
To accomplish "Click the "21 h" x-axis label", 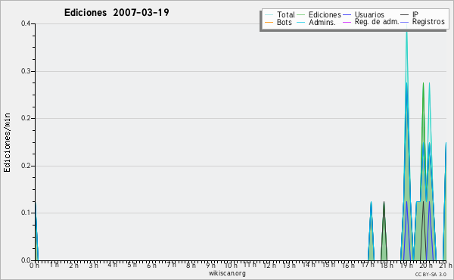I will 446,265.
